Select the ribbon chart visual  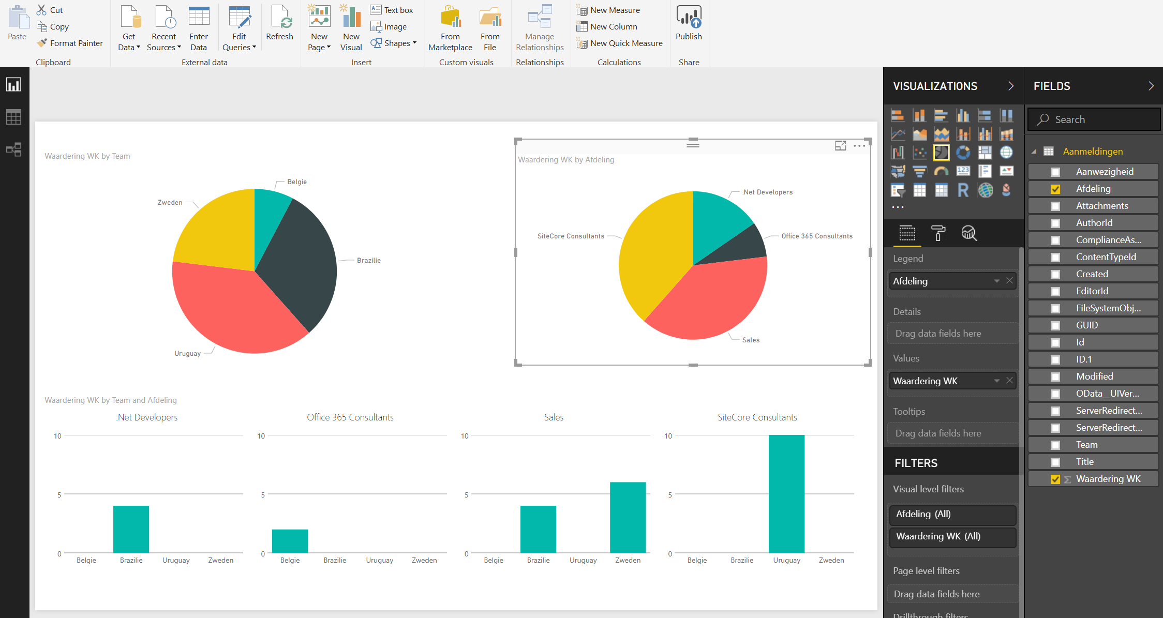pyautogui.click(x=1006, y=134)
